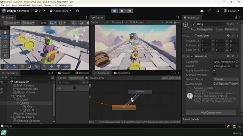Click Add Component button
This screenshot has width=243, height=136.
(211, 113)
